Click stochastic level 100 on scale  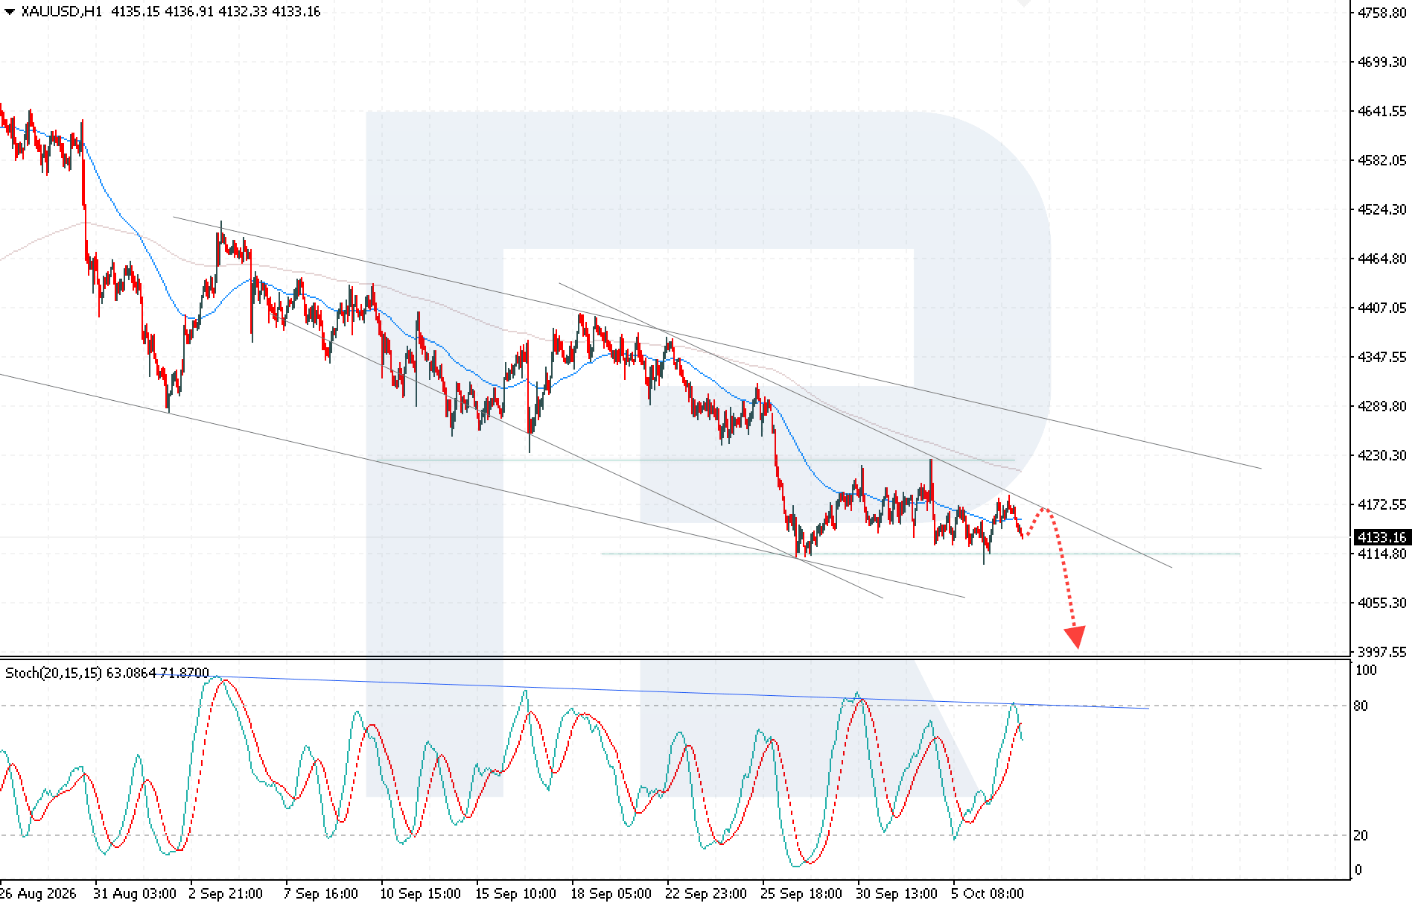[x=1366, y=670]
